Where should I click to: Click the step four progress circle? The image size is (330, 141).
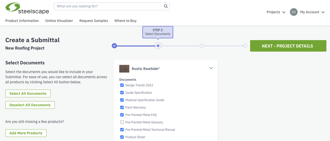click(x=245, y=46)
